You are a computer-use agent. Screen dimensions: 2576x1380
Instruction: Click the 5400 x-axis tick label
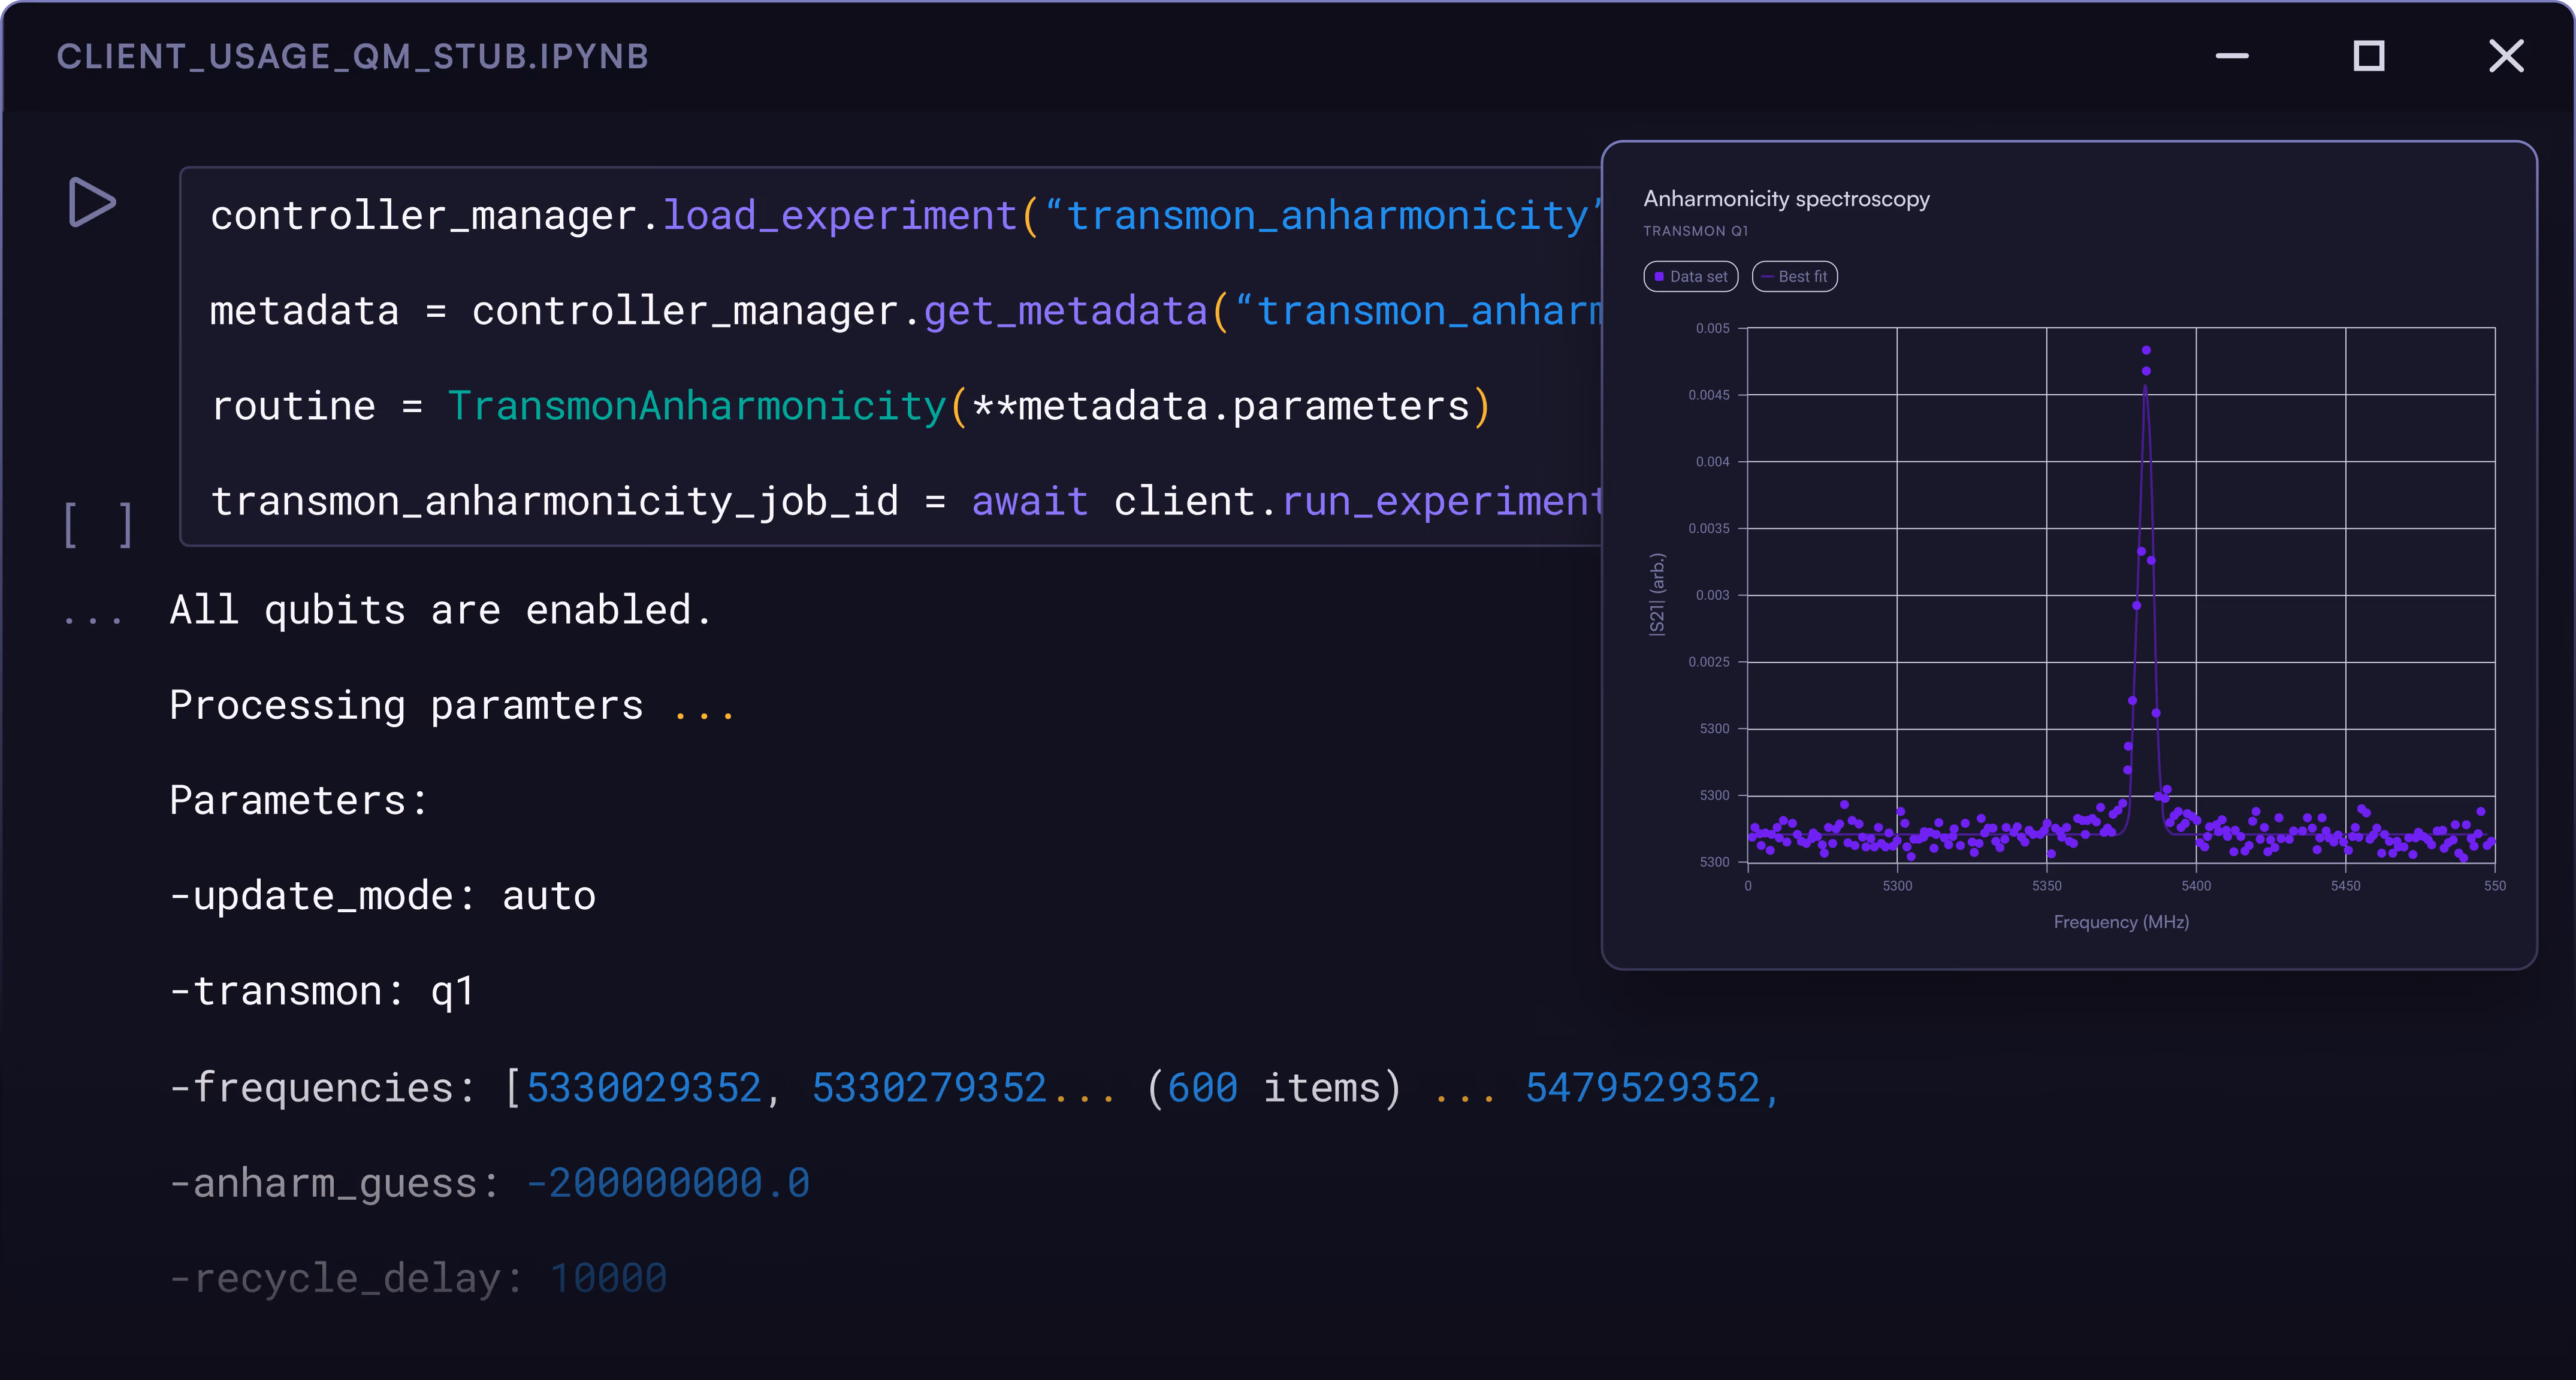[x=2196, y=885]
